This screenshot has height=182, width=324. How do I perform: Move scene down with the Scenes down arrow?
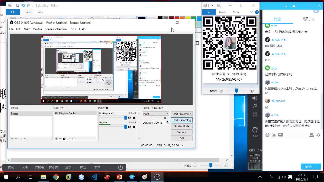pos(25,139)
